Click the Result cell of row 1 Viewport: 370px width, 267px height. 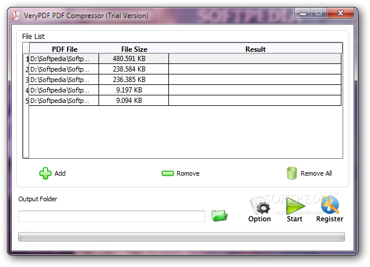255,59
